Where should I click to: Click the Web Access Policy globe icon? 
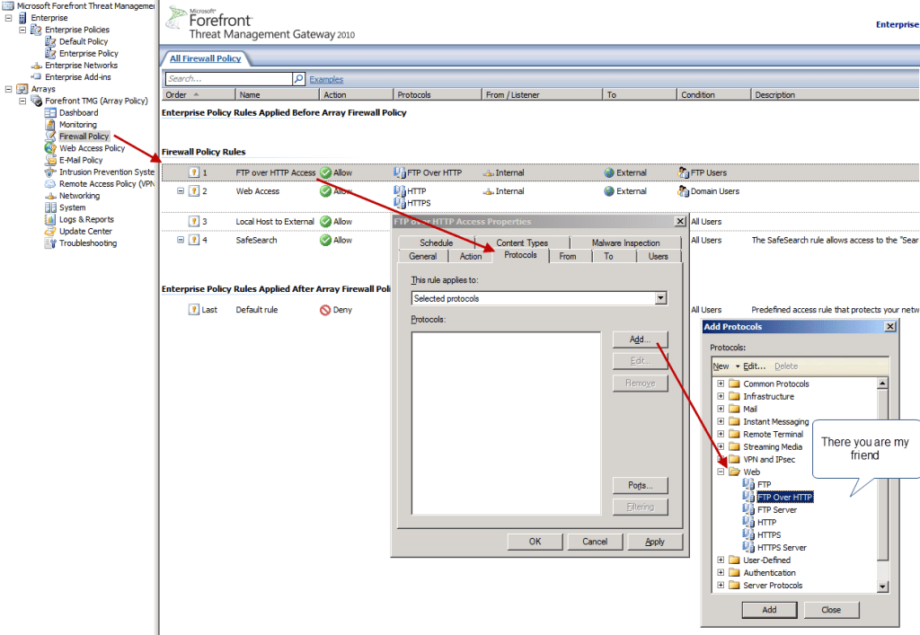50,148
